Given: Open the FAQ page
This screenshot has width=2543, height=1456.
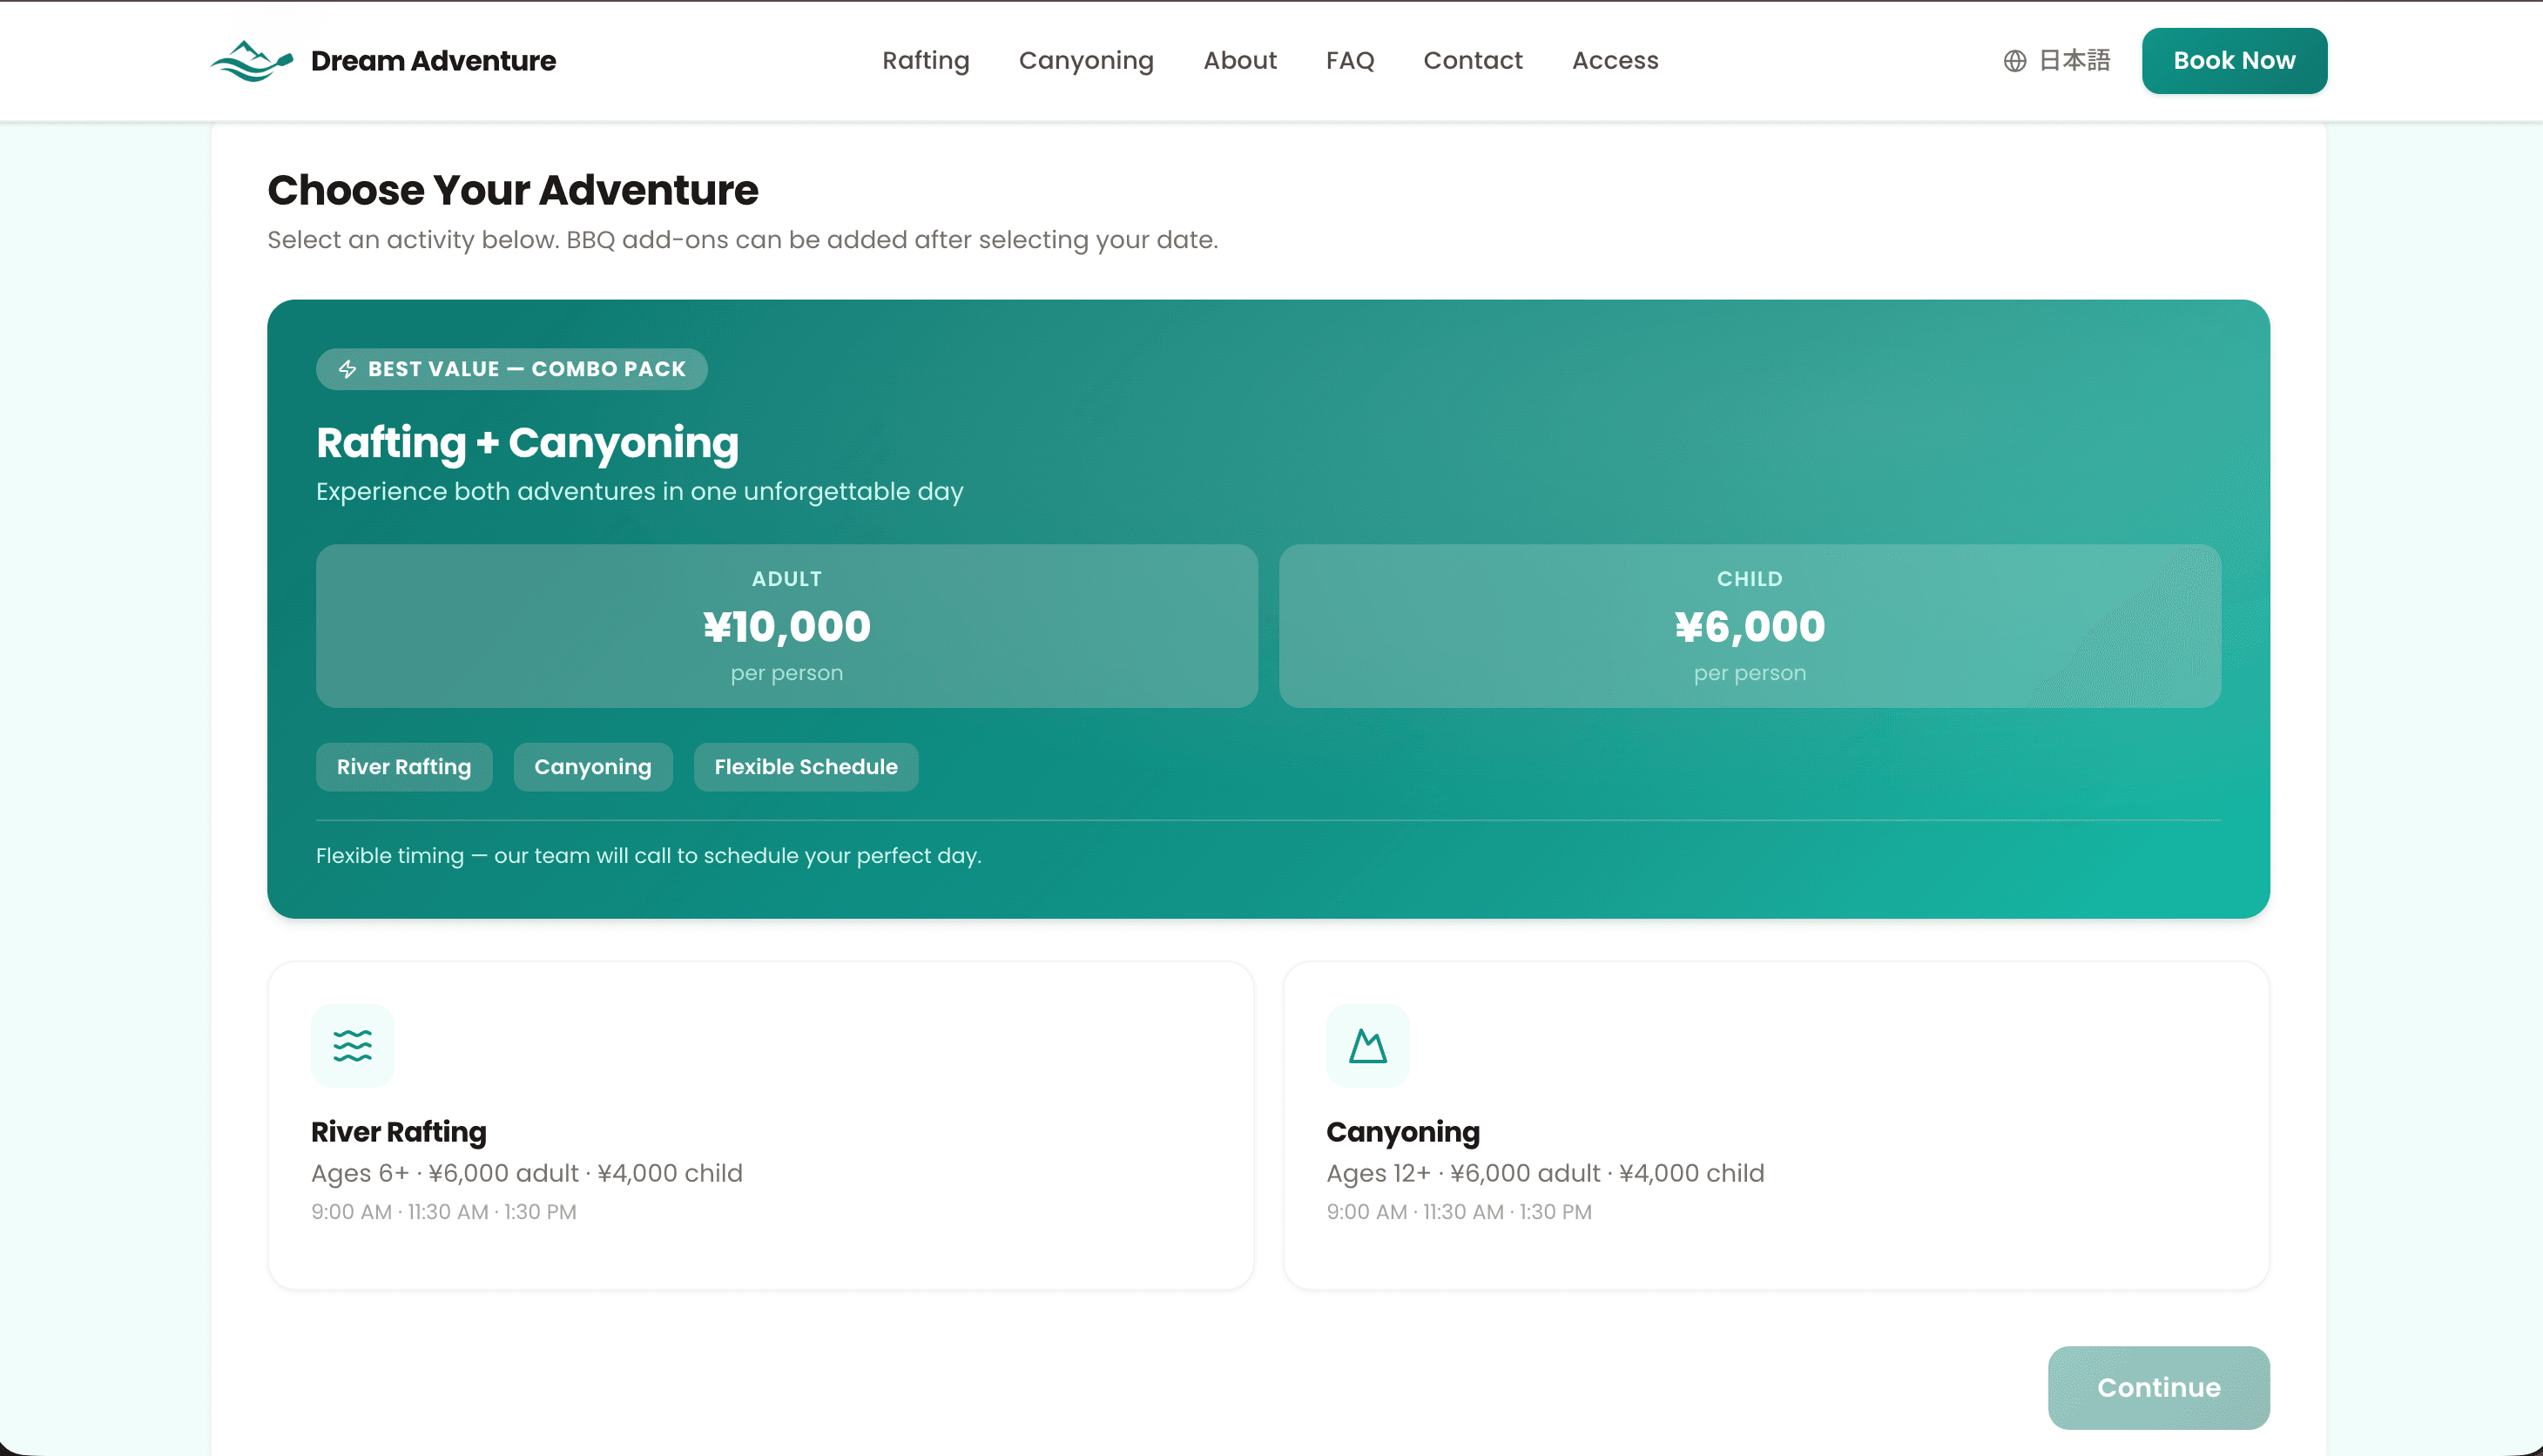Looking at the screenshot, I should point(1349,61).
